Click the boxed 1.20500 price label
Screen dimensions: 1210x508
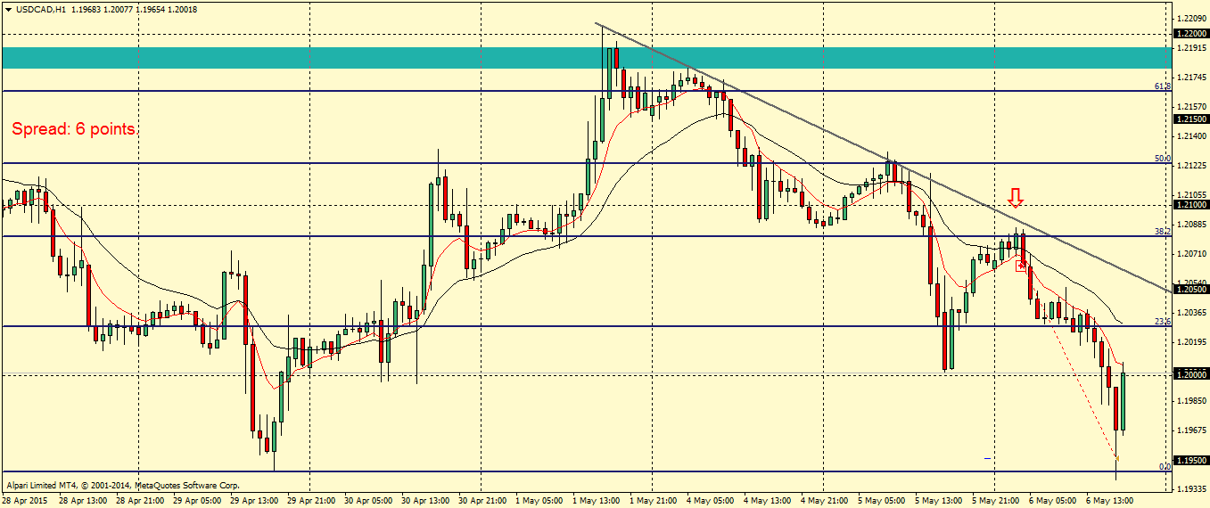[x=1190, y=290]
